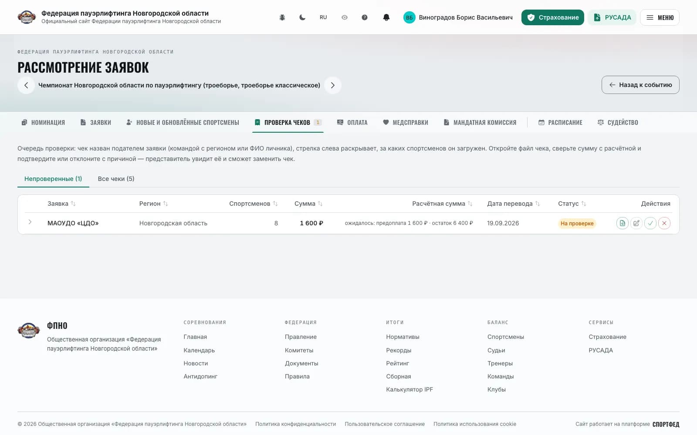
Task: Open the Медсправки tab
Action: coord(406,123)
